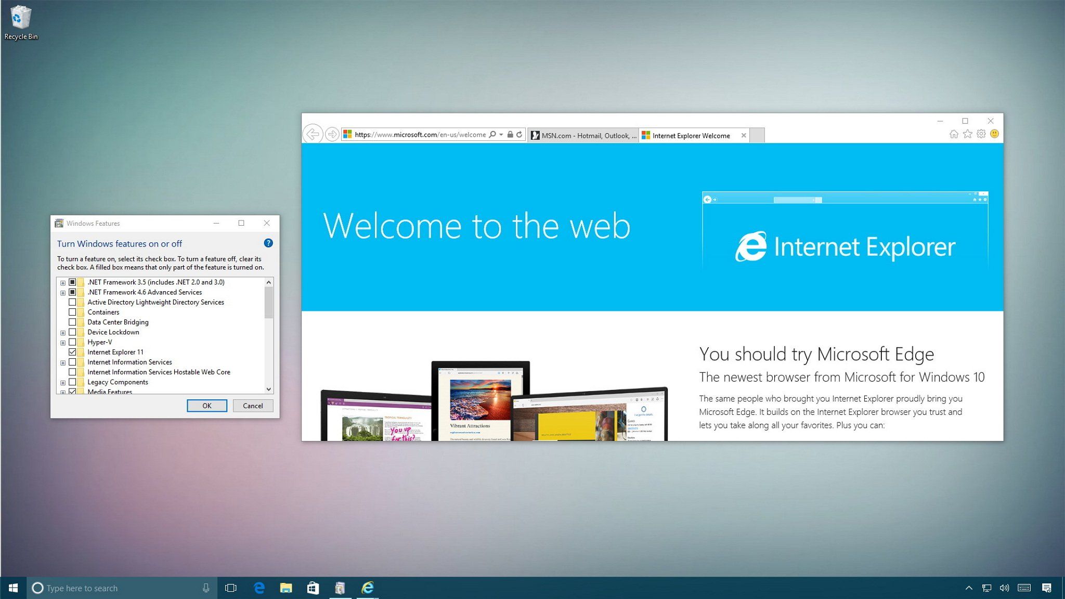
Task: Click the smiley feedback icon
Action: [x=994, y=134]
